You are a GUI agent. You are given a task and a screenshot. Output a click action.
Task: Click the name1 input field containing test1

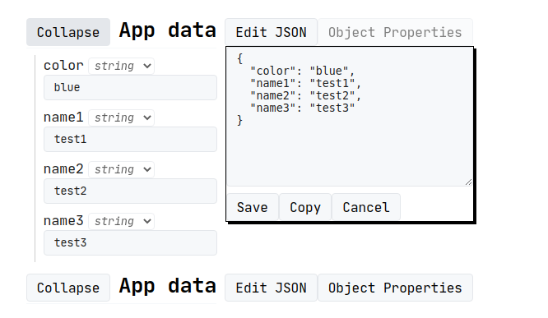coord(130,139)
